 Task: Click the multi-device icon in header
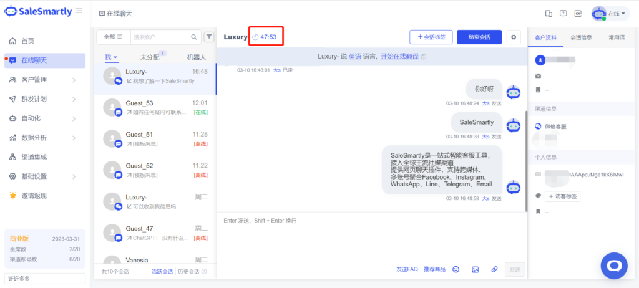pos(549,13)
